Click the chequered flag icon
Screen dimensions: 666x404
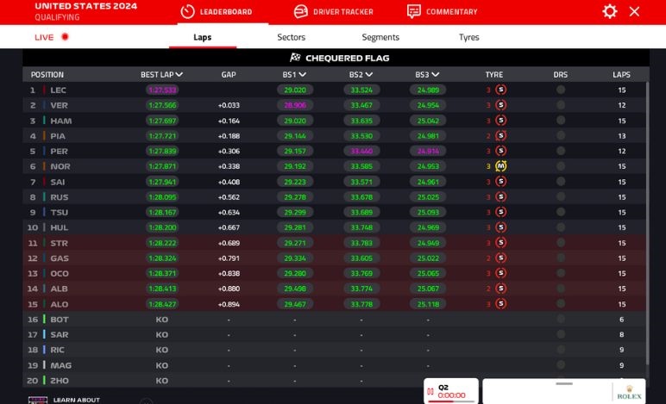coord(295,58)
